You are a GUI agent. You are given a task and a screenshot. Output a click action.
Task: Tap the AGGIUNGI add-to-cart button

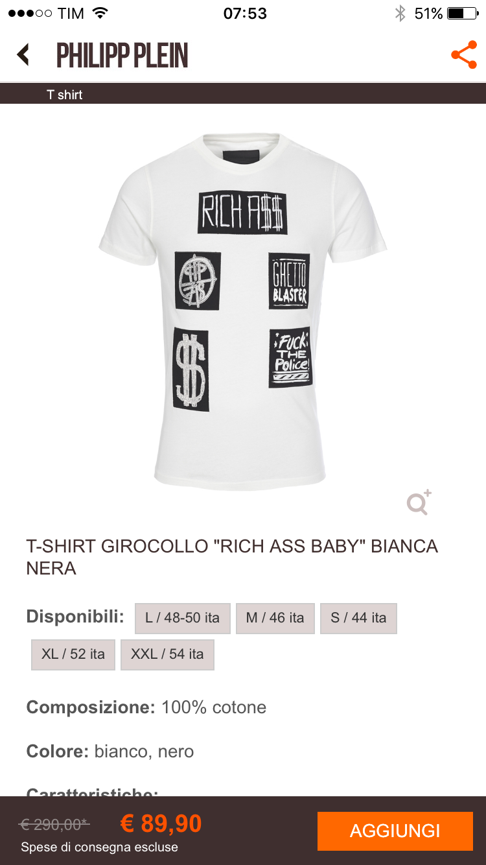(x=395, y=831)
